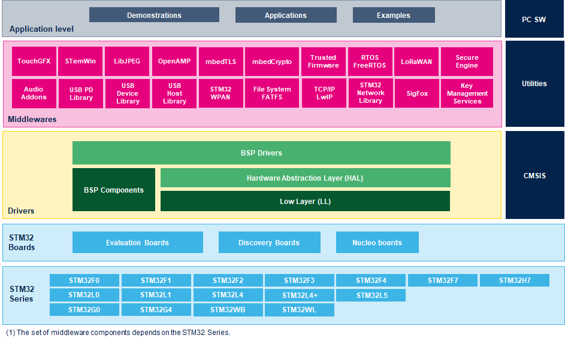This screenshot has height=341, width=565.
Task: Click the STM32G4 series box
Action: pos(156,310)
